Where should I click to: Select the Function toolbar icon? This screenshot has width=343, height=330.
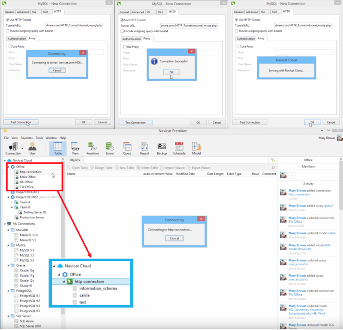click(93, 148)
